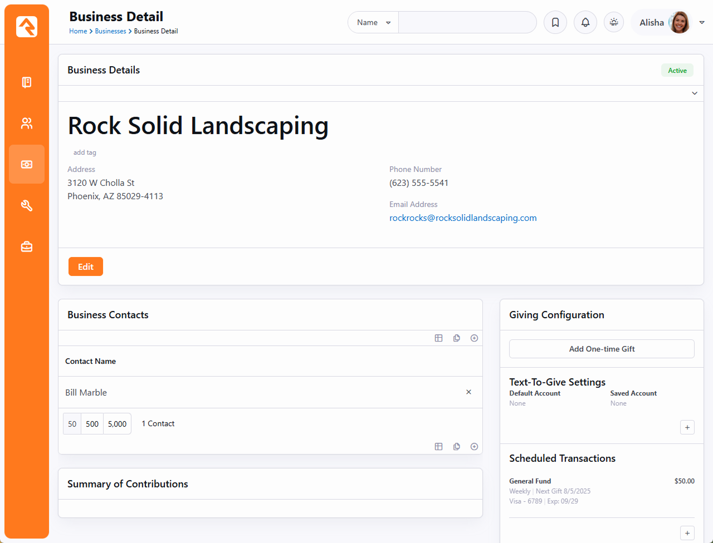The width and height of the screenshot is (713, 543).
Task: Click the Add One-time Gift button
Action: click(602, 349)
